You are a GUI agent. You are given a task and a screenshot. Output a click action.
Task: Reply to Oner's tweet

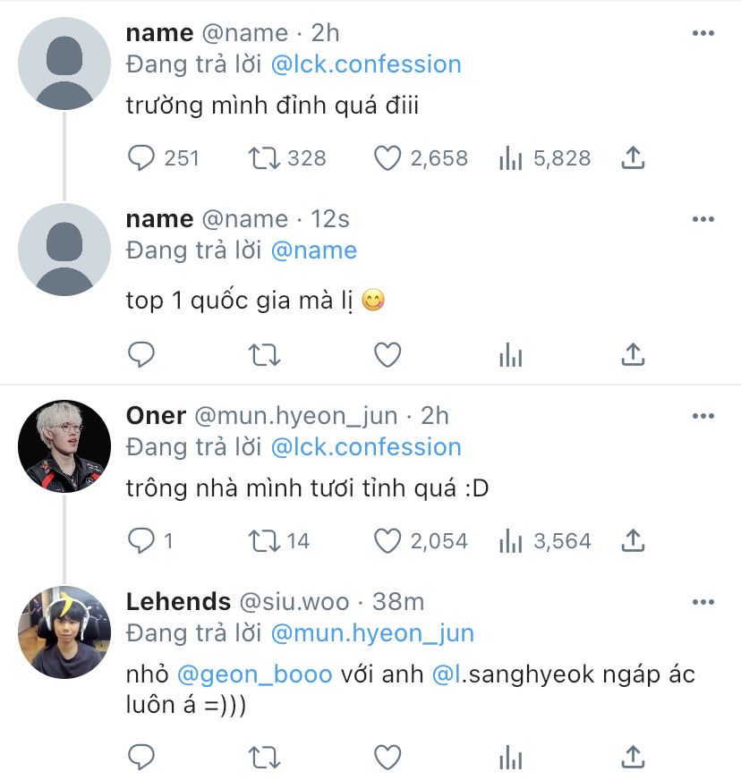pyautogui.click(x=142, y=540)
